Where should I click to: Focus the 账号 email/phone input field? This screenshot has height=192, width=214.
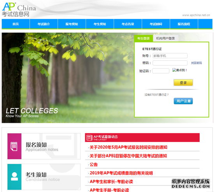point(170,56)
